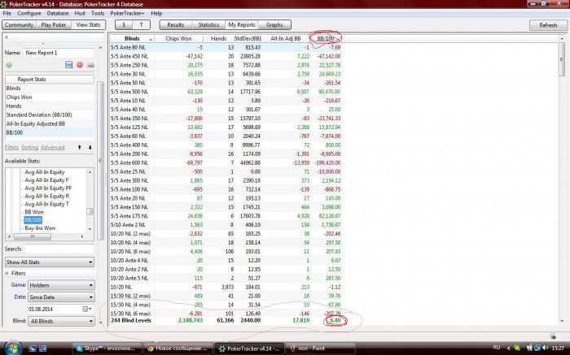Open the Help menu
This screenshot has width=570, height=355.
tap(156, 13)
